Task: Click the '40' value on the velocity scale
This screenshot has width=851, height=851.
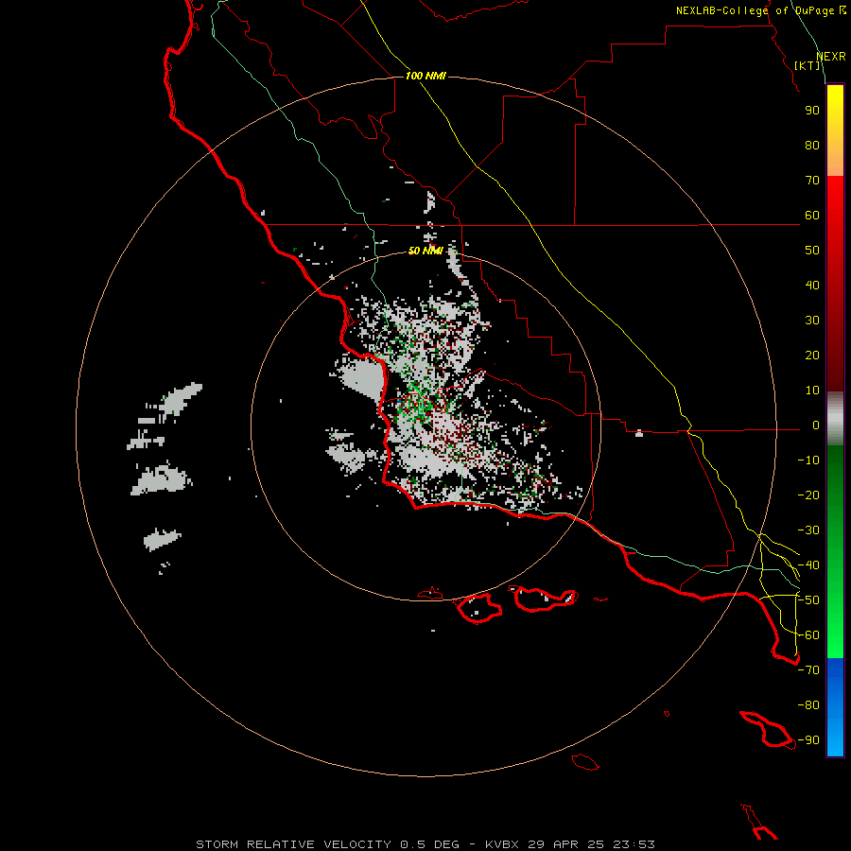Action: [812, 285]
